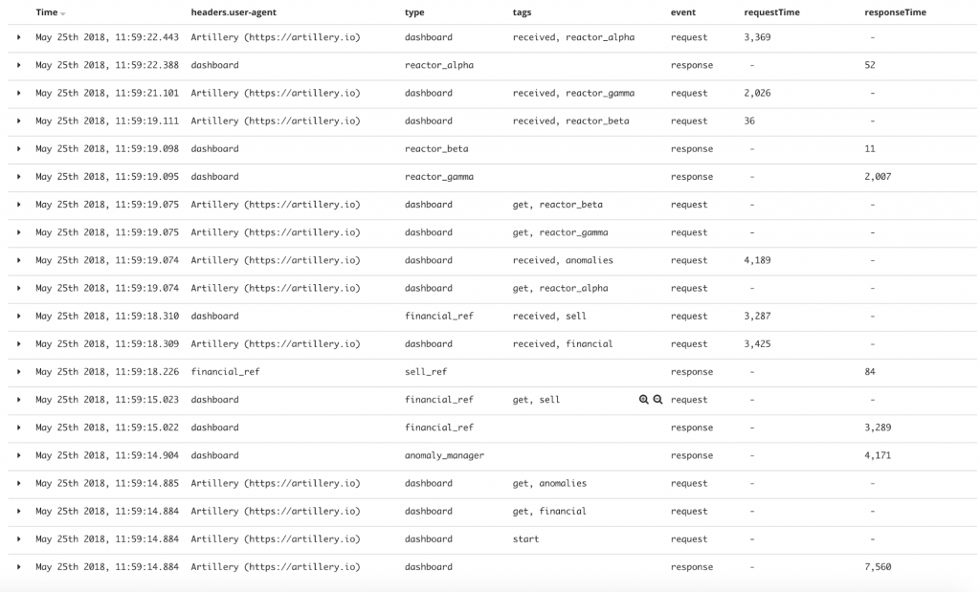Expand the 11:59:15.022 financial_ref response row

point(18,428)
